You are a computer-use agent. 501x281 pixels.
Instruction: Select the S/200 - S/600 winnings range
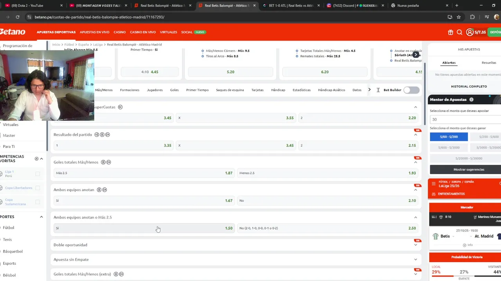coord(485,137)
